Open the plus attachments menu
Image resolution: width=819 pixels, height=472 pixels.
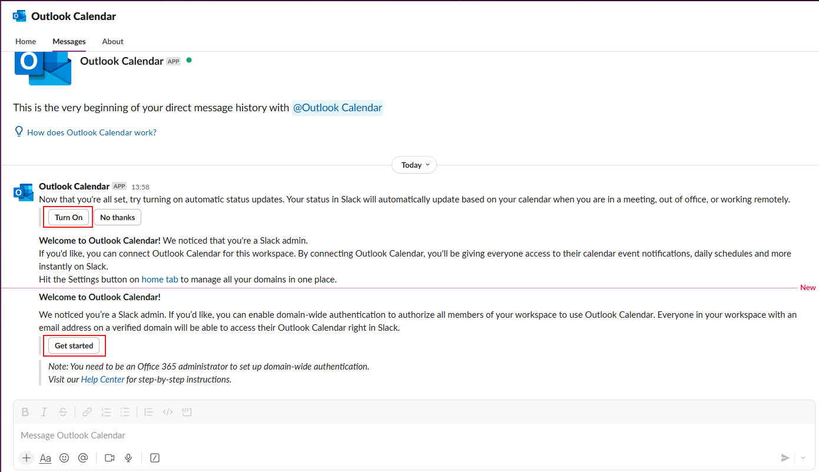[26, 458]
